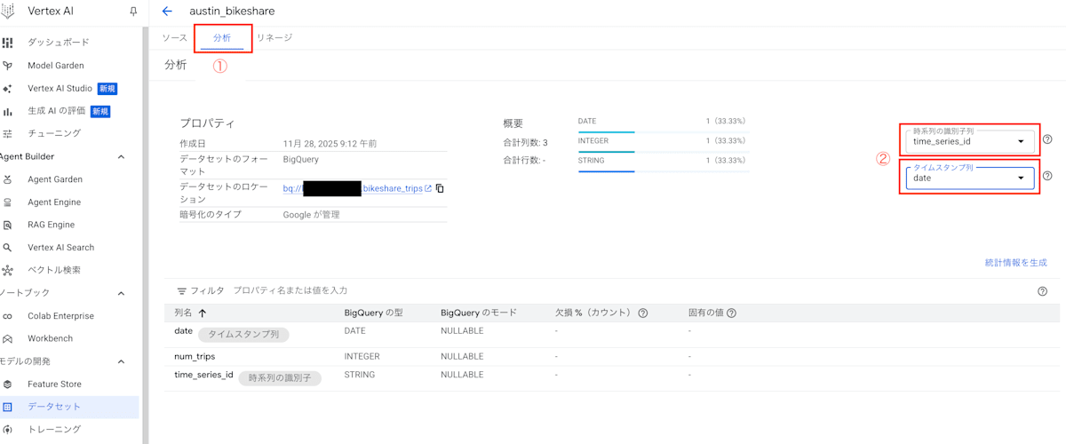Click the タイムスタンプ列 chip
1066x444 pixels.
pyautogui.click(x=243, y=335)
